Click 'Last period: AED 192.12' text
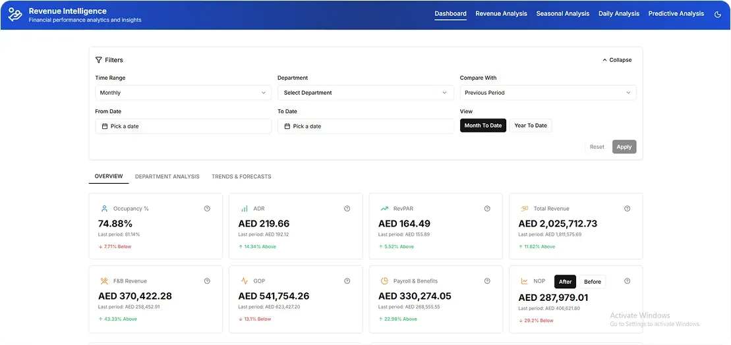Screen dimensions: 731x345 [264, 234]
